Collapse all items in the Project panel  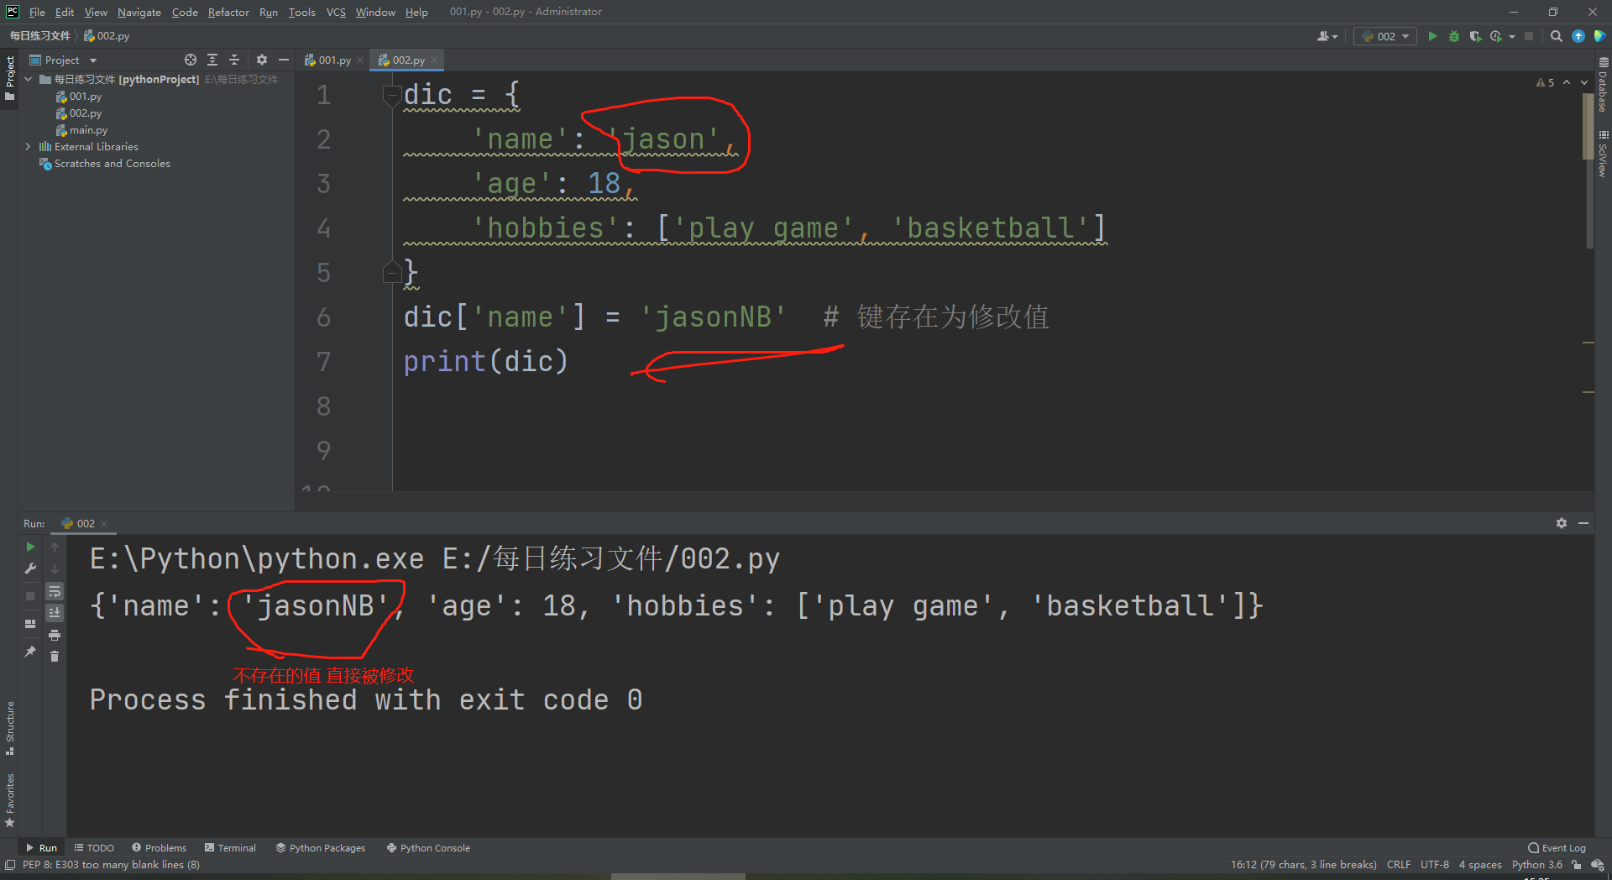click(x=234, y=60)
